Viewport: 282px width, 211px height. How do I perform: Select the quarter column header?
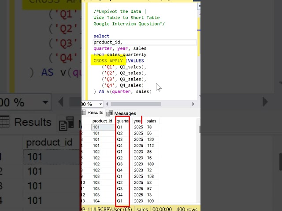point(122,121)
